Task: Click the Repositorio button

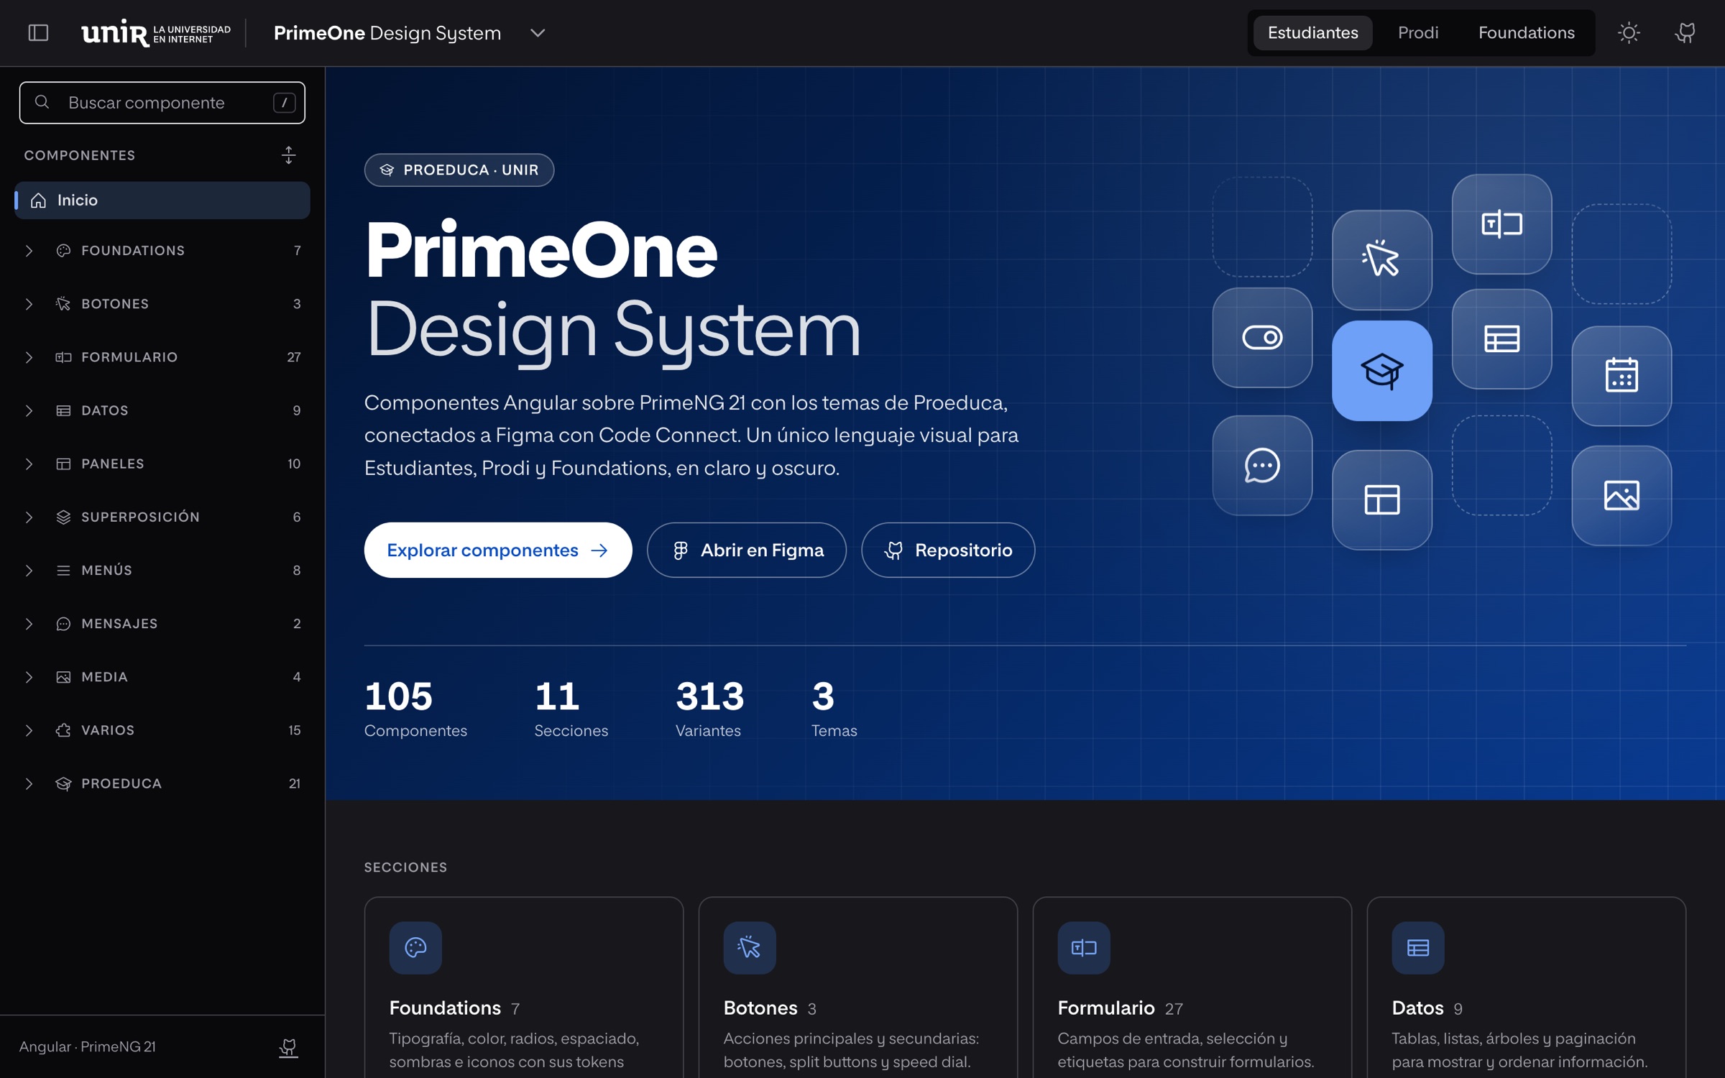Action: [948, 550]
